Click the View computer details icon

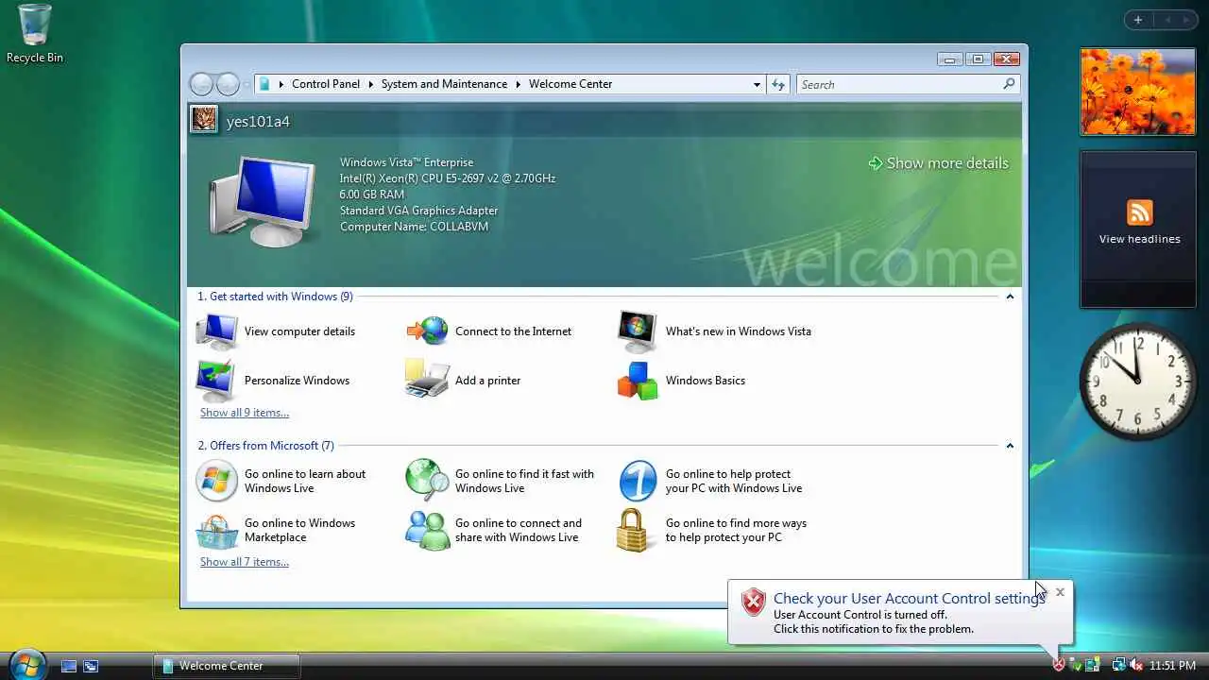tap(216, 331)
